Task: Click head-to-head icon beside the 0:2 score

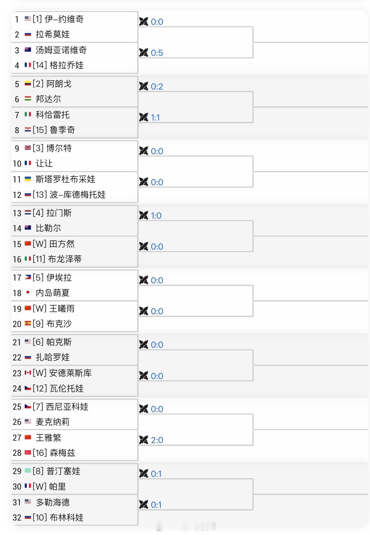Action: tap(144, 86)
